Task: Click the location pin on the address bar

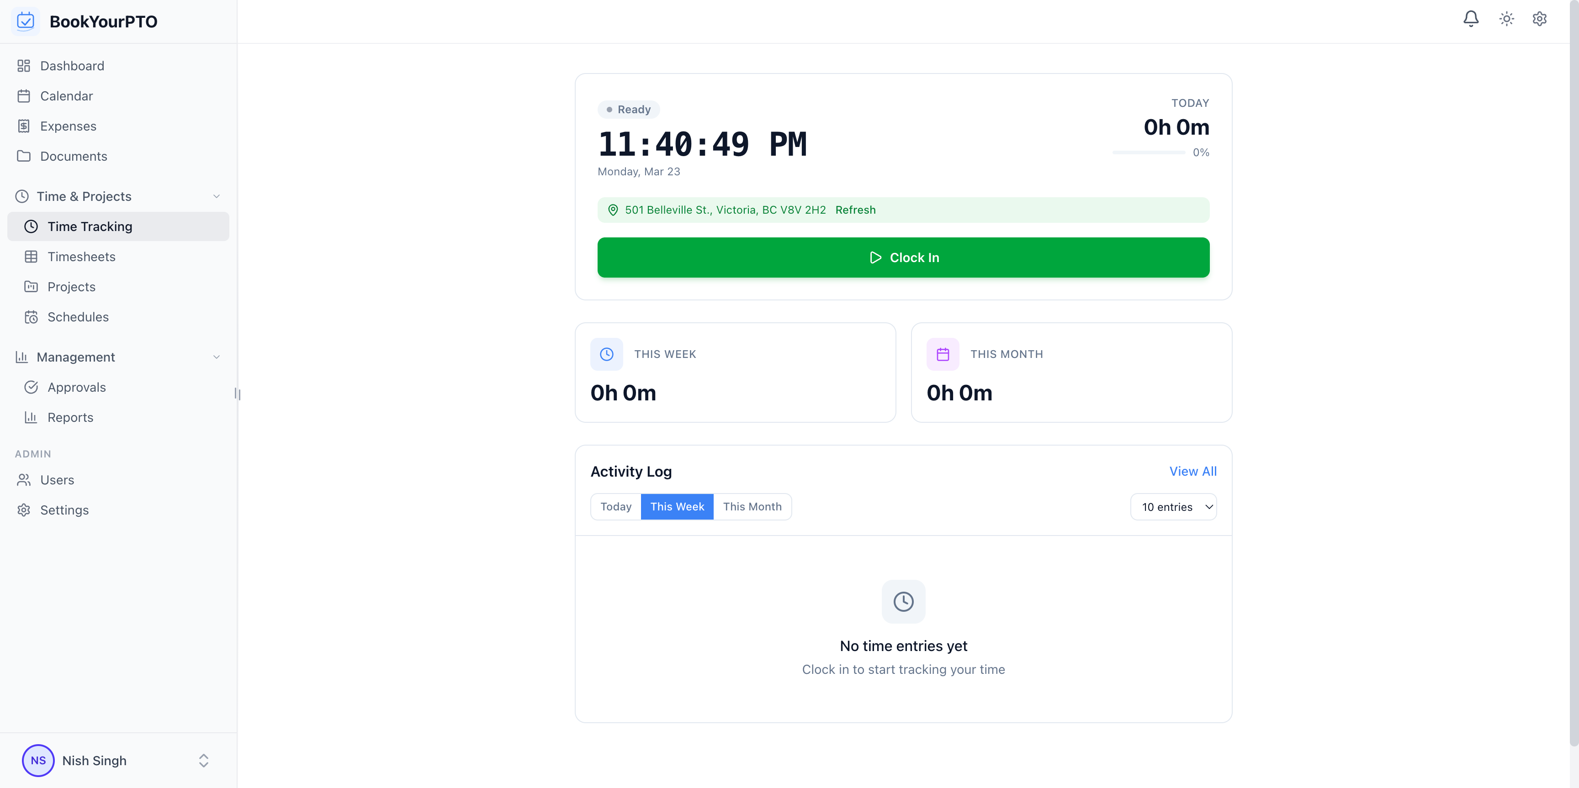Action: tap(613, 210)
